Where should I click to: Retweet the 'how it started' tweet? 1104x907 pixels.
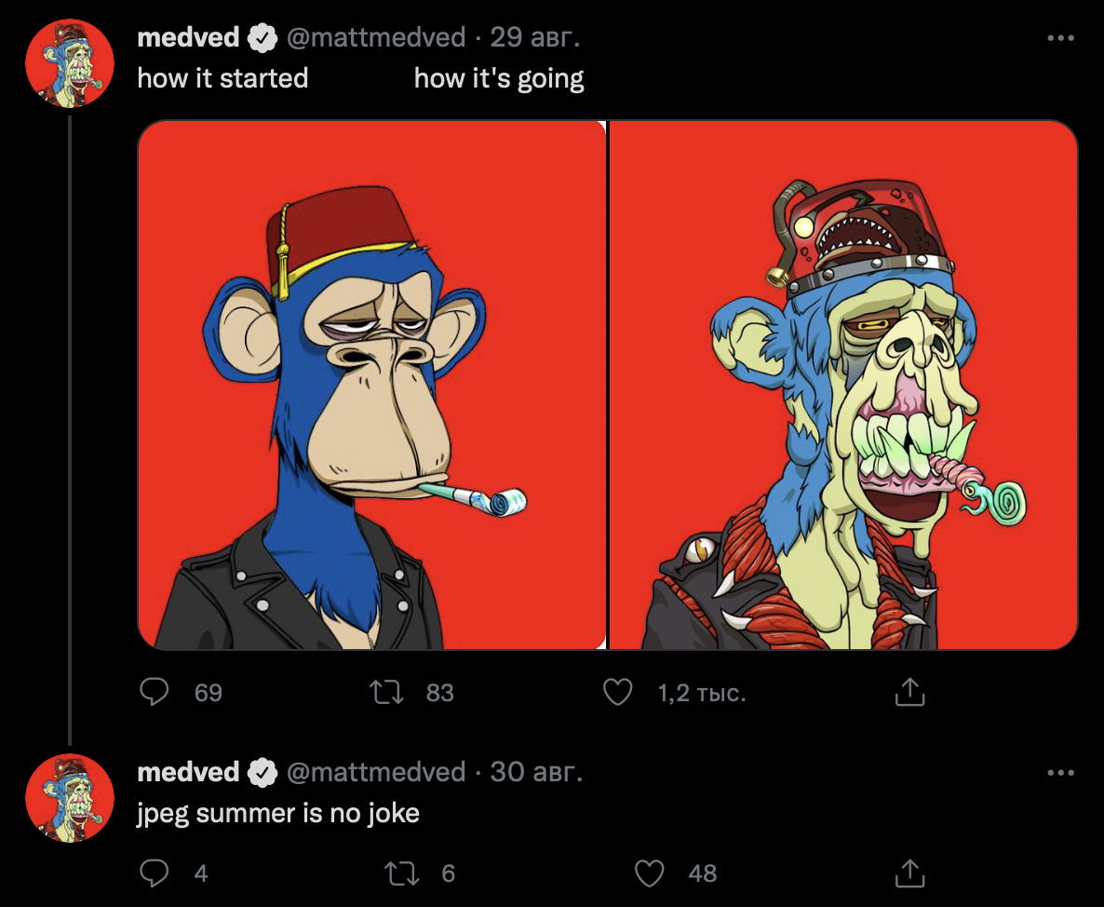(x=386, y=692)
